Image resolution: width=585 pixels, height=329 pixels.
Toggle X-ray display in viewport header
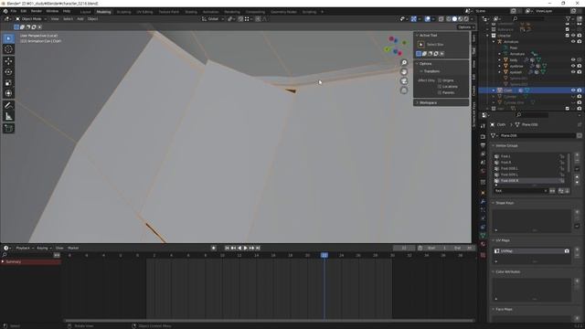(x=441, y=18)
